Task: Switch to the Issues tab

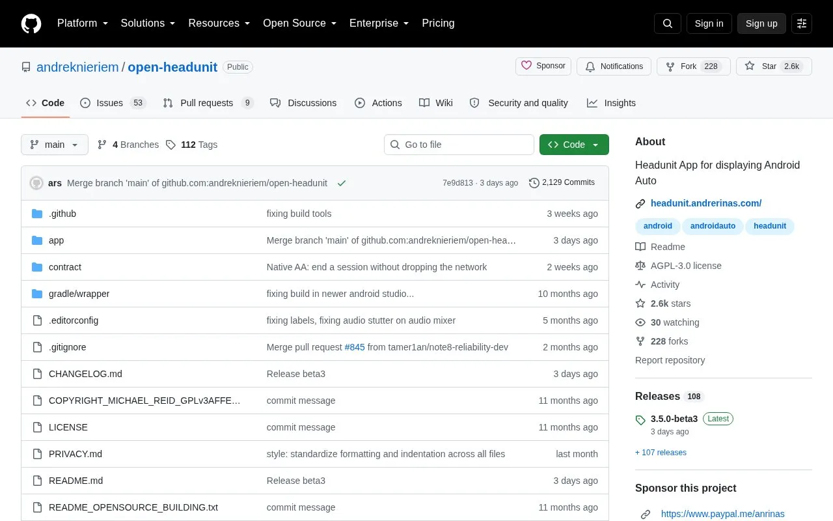Action: coord(113,103)
